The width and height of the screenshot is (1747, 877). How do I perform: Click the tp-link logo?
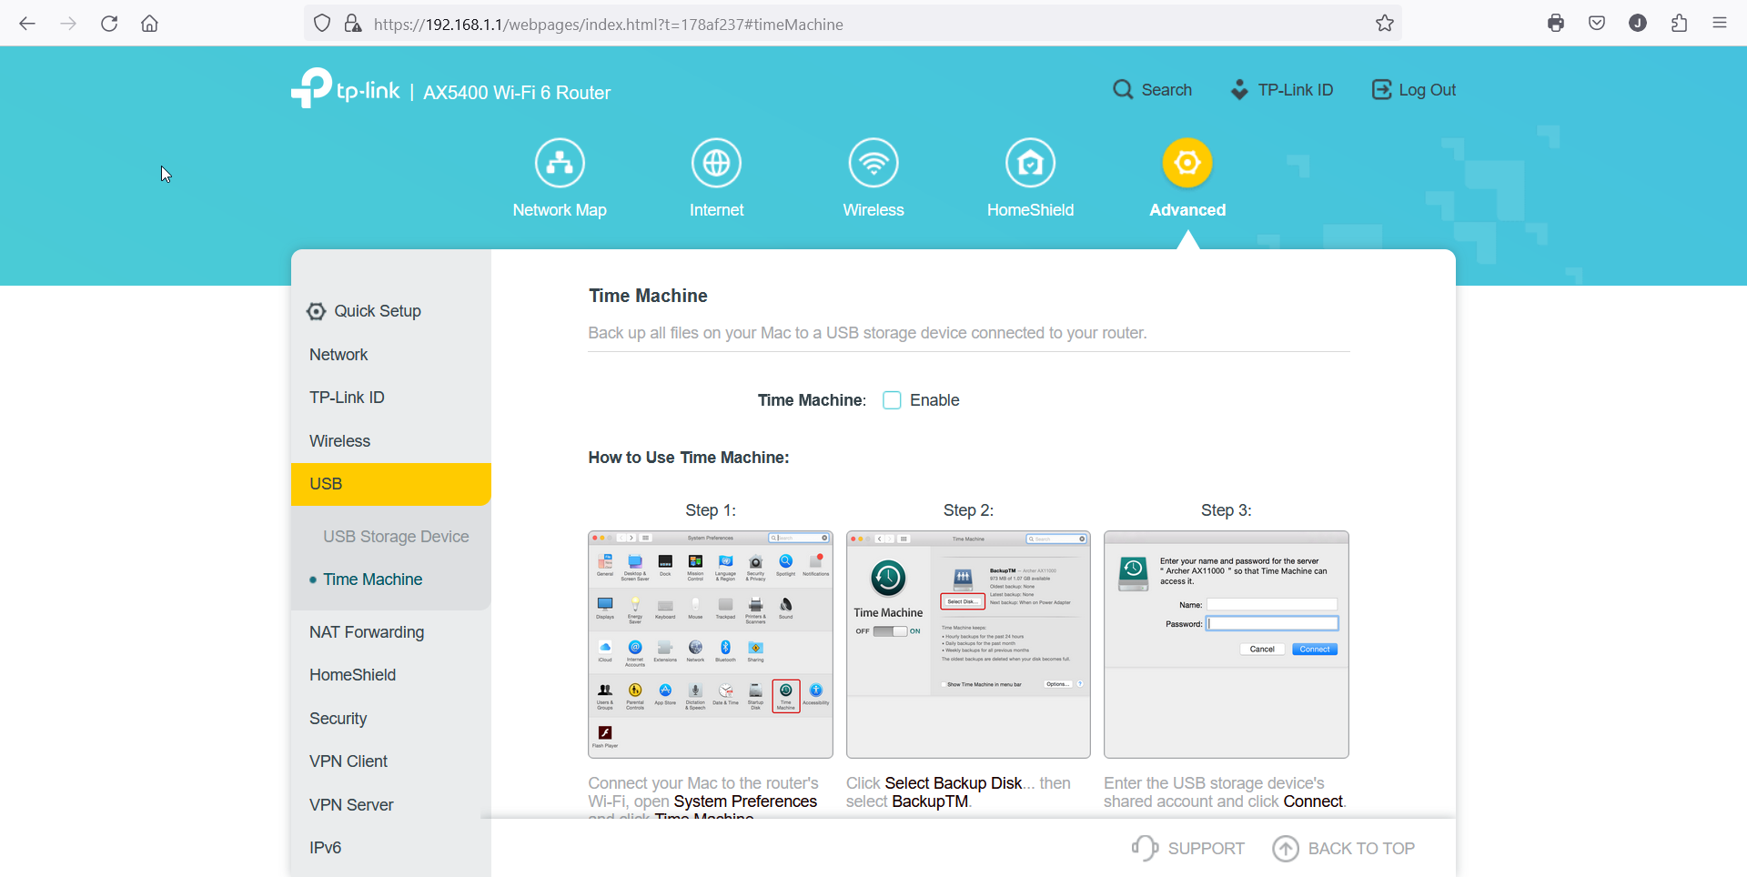pyautogui.click(x=346, y=88)
